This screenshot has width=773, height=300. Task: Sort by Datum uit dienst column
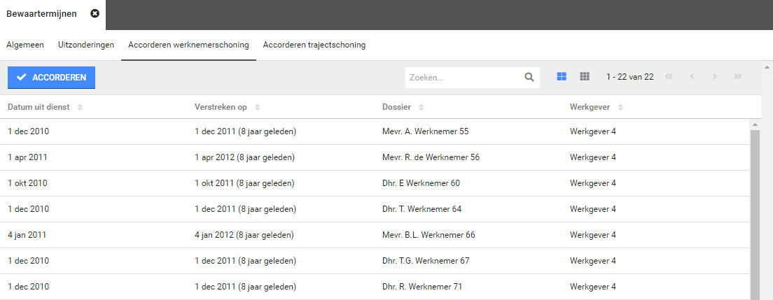80,107
